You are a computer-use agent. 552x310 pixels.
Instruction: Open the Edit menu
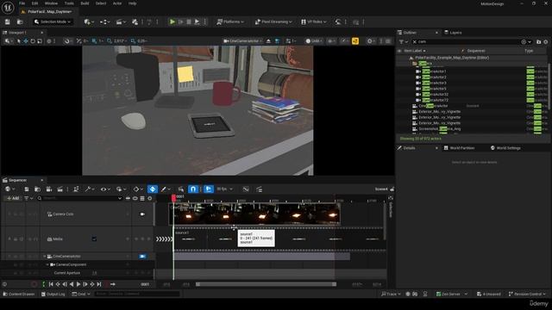coord(34,3)
